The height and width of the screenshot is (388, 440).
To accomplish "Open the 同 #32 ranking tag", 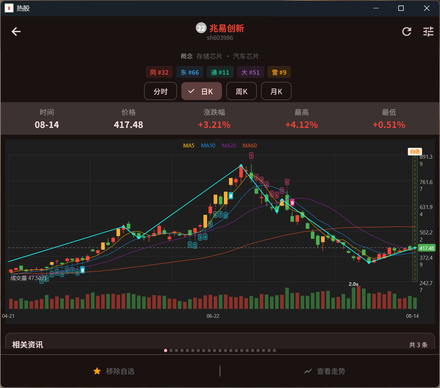I will 159,72.
